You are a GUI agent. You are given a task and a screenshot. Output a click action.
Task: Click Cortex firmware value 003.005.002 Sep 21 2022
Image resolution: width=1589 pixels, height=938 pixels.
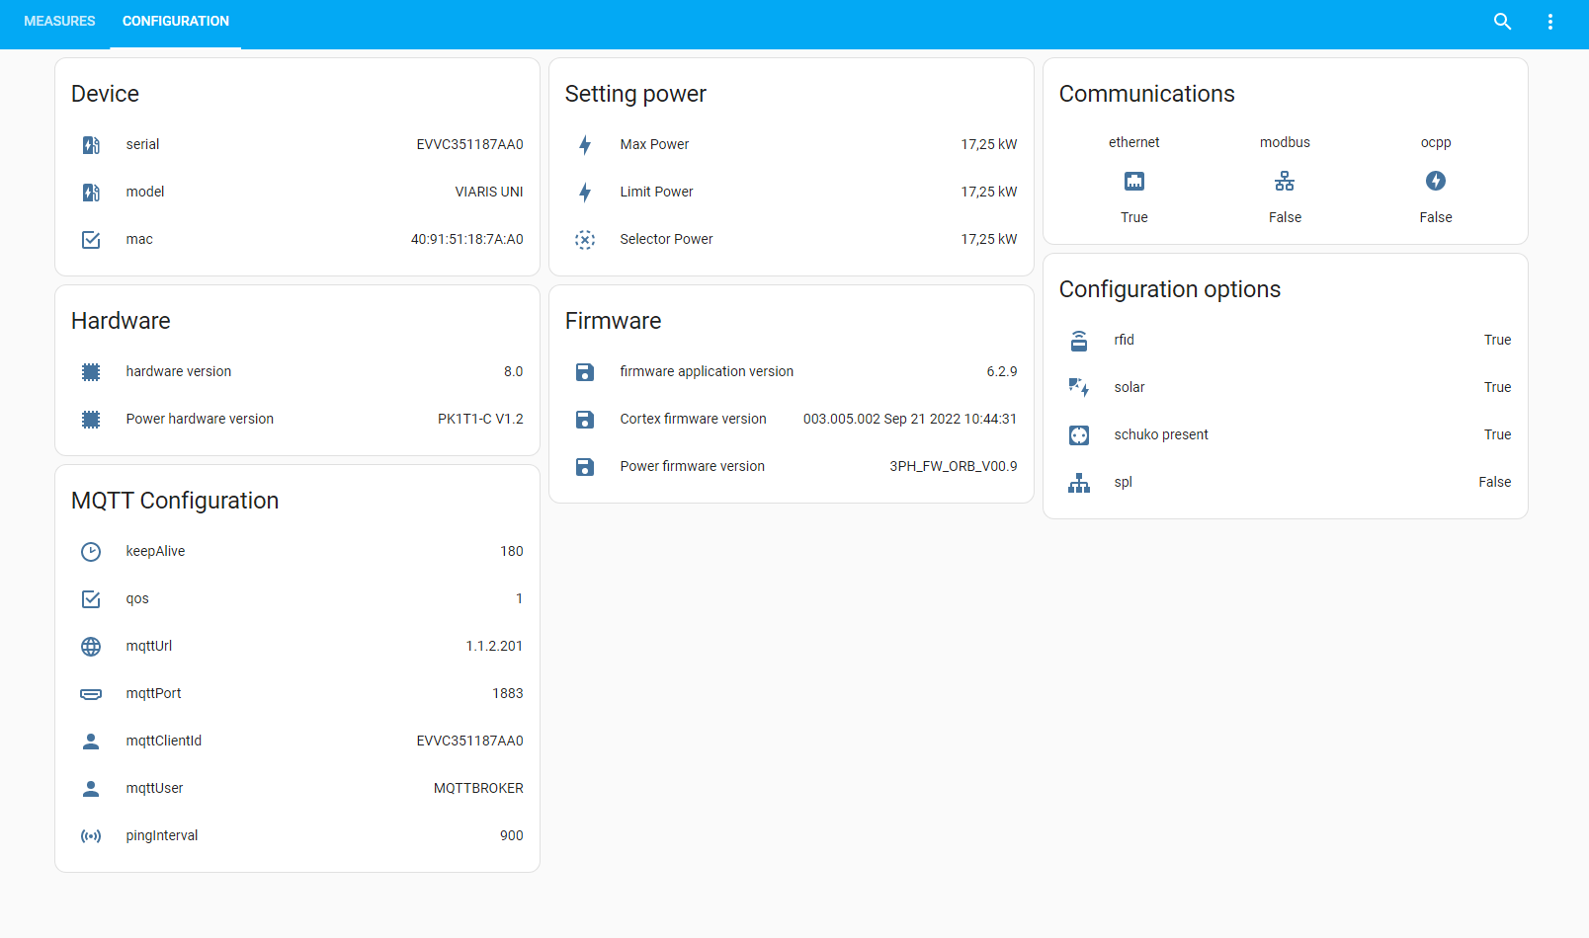[x=910, y=419]
